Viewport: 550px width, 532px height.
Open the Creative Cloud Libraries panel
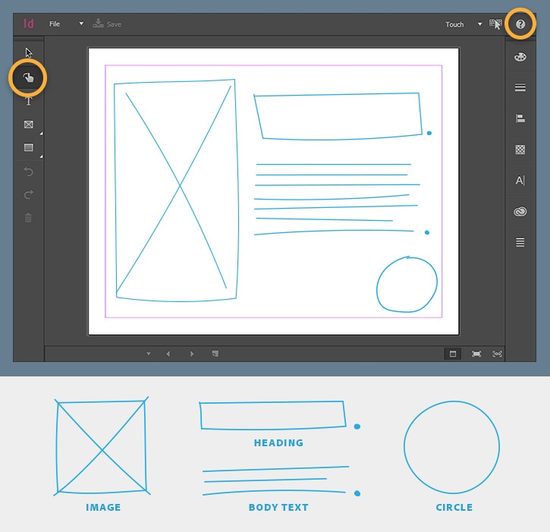tap(520, 211)
